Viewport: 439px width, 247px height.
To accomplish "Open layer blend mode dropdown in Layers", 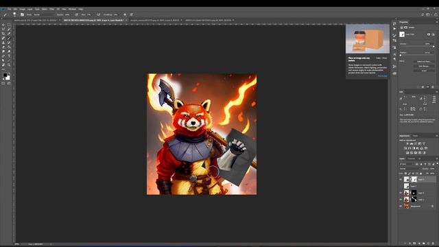I will click(x=410, y=169).
